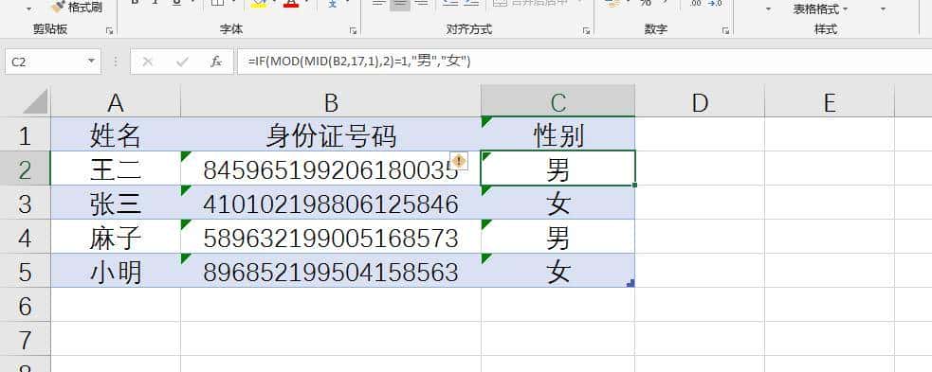Select row 3 header
The height and width of the screenshot is (372, 932).
[25, 203]
